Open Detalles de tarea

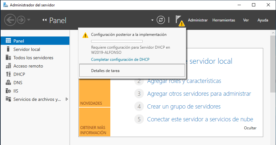coord(132,70)
